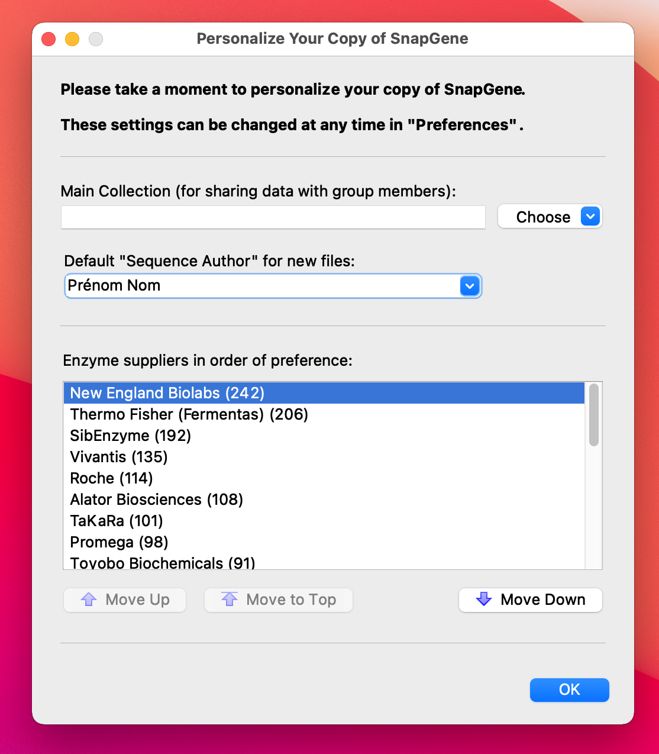This screenshot has width=659, height=754.
Task: Select New England Biolabs in supplier list
Action: 167,393
